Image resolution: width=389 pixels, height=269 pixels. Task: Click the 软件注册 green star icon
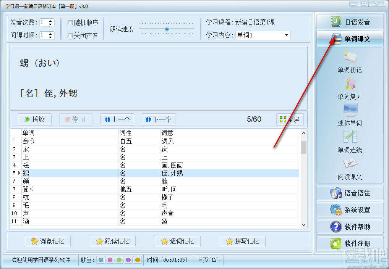click(336, 243)
